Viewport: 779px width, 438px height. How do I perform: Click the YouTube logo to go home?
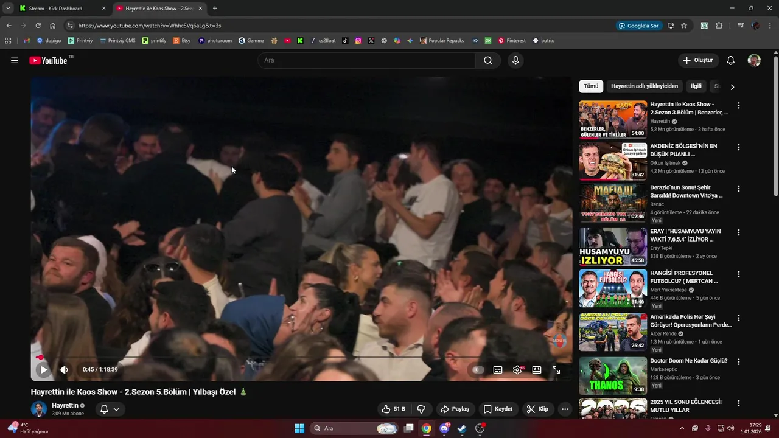pyautogui.click(x=49, y=60)
